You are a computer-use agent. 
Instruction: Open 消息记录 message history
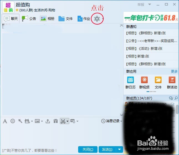click(110, 121)
